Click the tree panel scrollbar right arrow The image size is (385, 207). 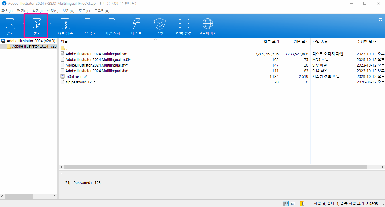pyautogui.click(x=55, y=196)
